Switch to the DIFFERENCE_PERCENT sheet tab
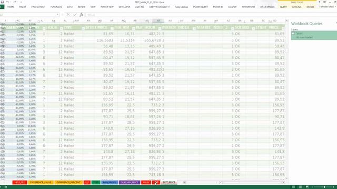Viewport: 337px width, 189px height. 68,182
